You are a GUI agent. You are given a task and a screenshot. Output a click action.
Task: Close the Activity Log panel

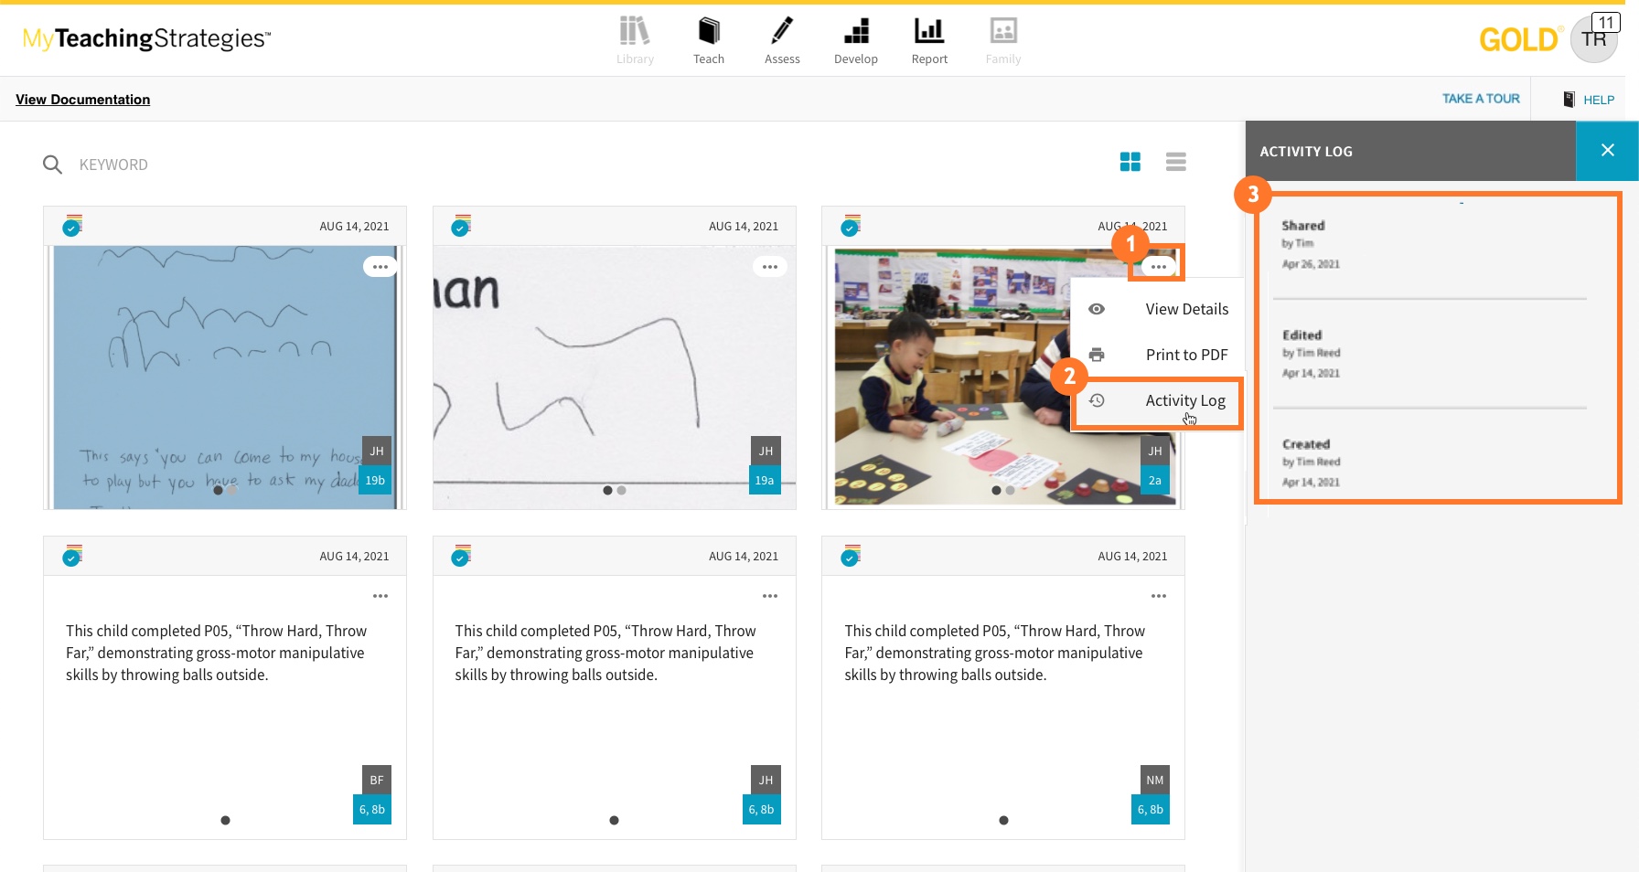(x=1607, y=151)
